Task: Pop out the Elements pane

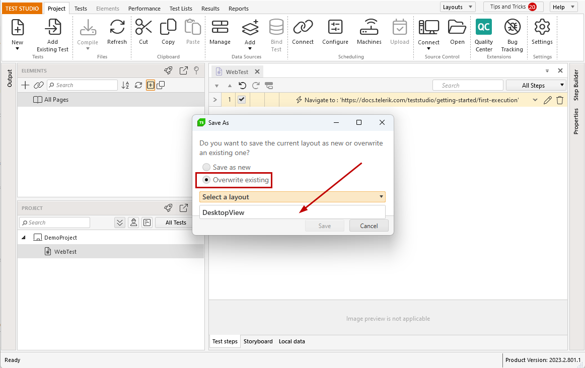Action: coord(184,70)
